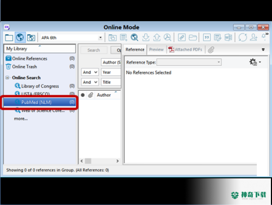Sort by read status dot column
The width and height of the screenshot is (272, 205).
click(x=83, y=95)
